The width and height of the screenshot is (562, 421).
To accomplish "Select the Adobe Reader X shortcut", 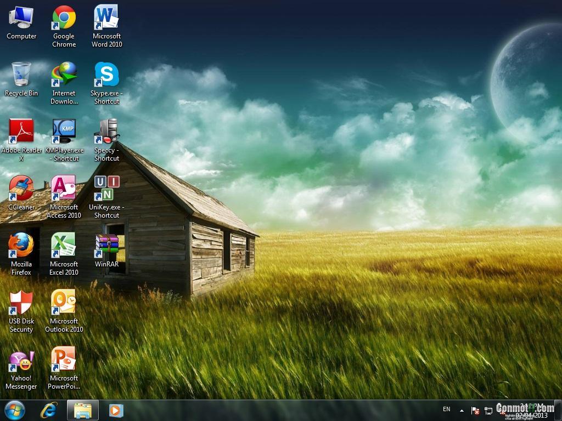I will point(21,140).
